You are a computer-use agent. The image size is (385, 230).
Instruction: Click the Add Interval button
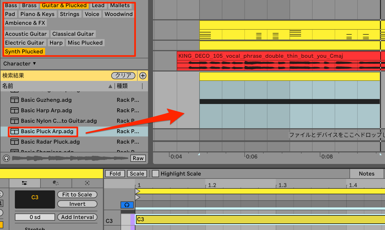click(x=77, y=217)
